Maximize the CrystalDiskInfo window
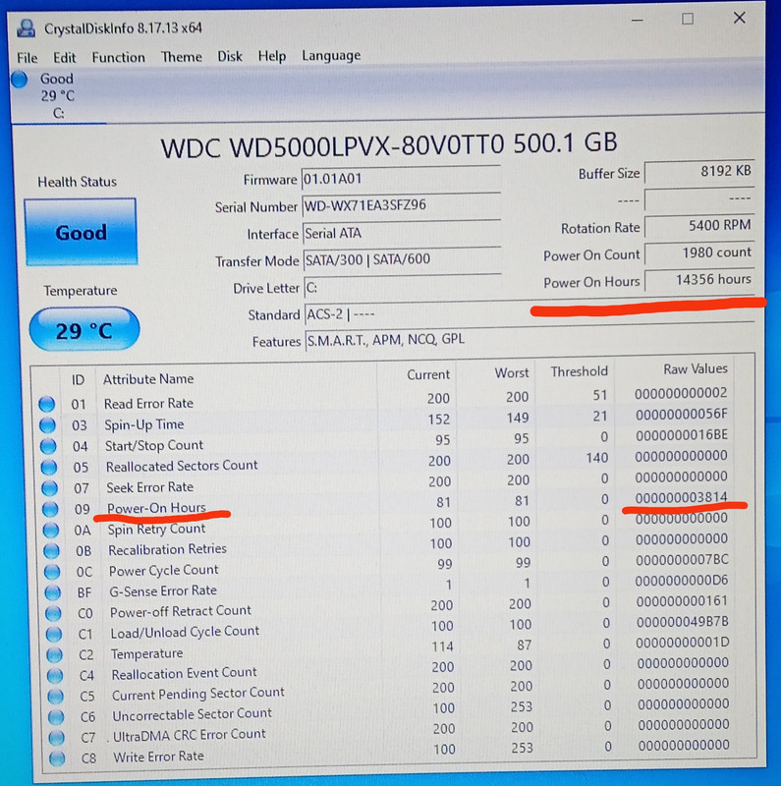The height and width of the screenshot is (786, 781). click(688, 19)
